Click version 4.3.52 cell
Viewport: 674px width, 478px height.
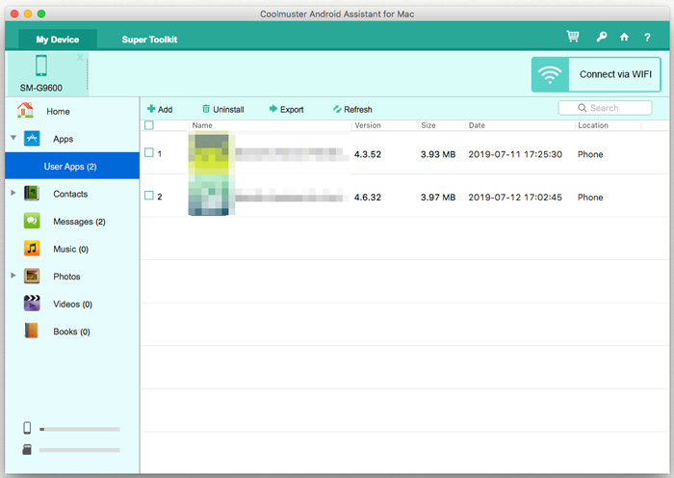point(368,154)
